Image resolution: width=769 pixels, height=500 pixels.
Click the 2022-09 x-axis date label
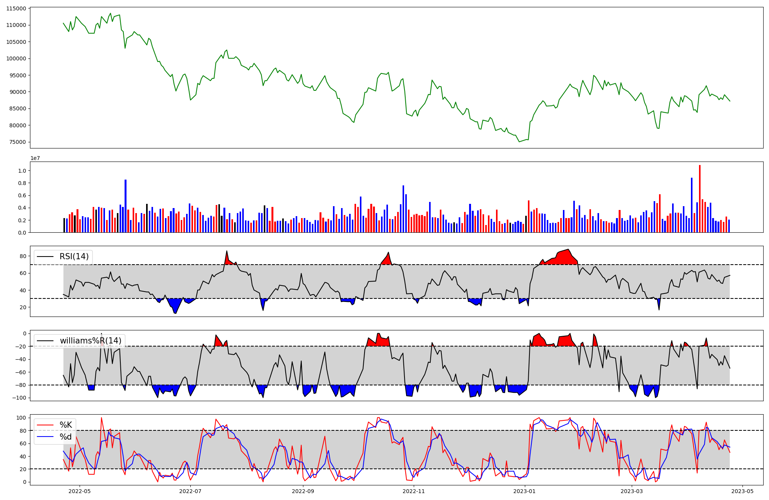[303, 491]
